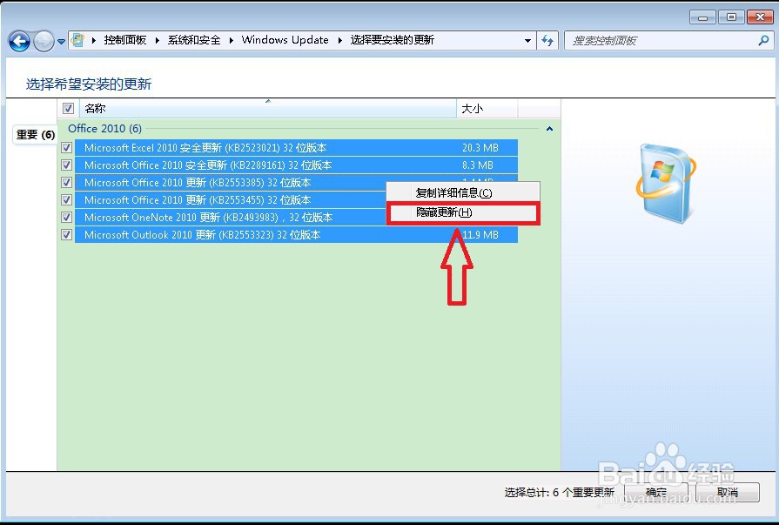Click the back navigation arrow
The height and width of the screenshot is (525, 779).
[18, 40]
